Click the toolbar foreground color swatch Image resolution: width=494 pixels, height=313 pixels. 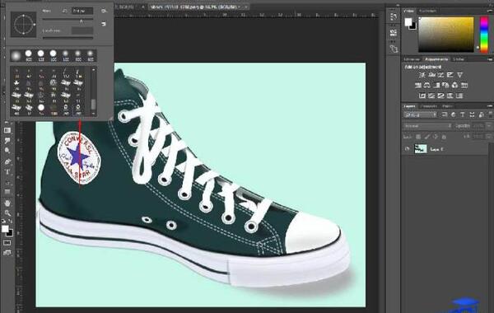(5, 229)
